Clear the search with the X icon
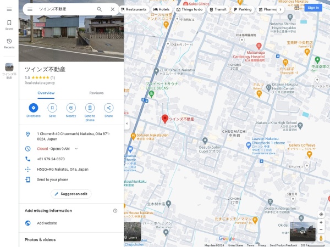330x247 pixels. [x=113, y=9]
